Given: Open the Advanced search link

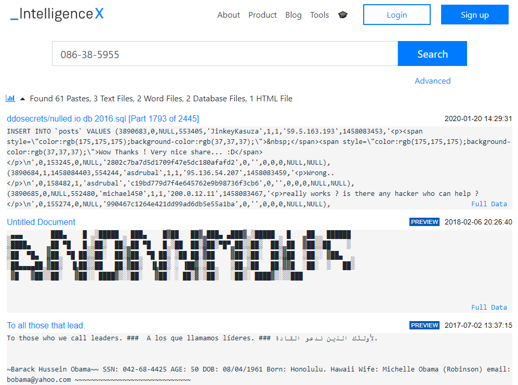Looking at the screenshot, I should (432, 81).
